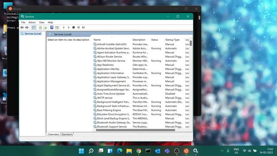This screenshot has height=156, width=277.
Task: Switch to Ubuntu app in taskbar
Action: (x=186, y=151)
